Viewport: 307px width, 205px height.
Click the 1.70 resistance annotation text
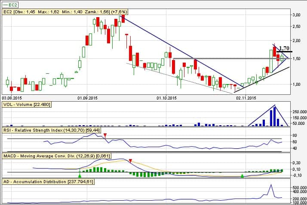[x=284, y=48]
